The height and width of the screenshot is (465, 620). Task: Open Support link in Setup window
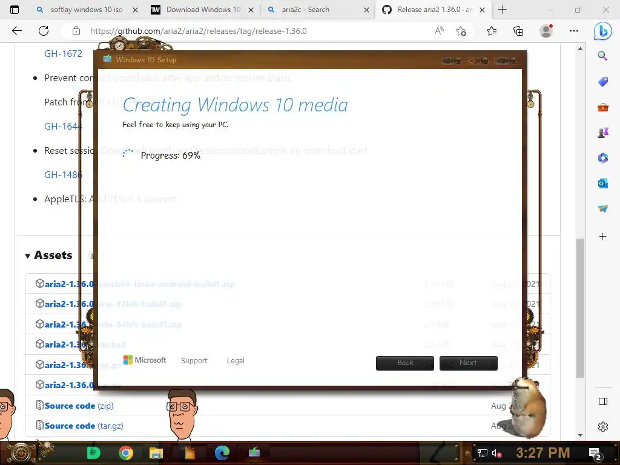[194, 361]
